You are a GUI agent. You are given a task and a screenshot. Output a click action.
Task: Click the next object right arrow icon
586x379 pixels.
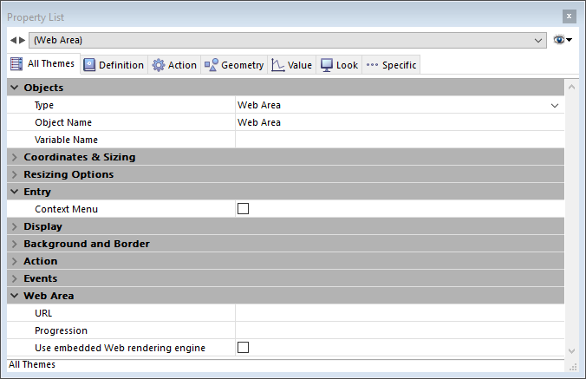click(23, 40)
